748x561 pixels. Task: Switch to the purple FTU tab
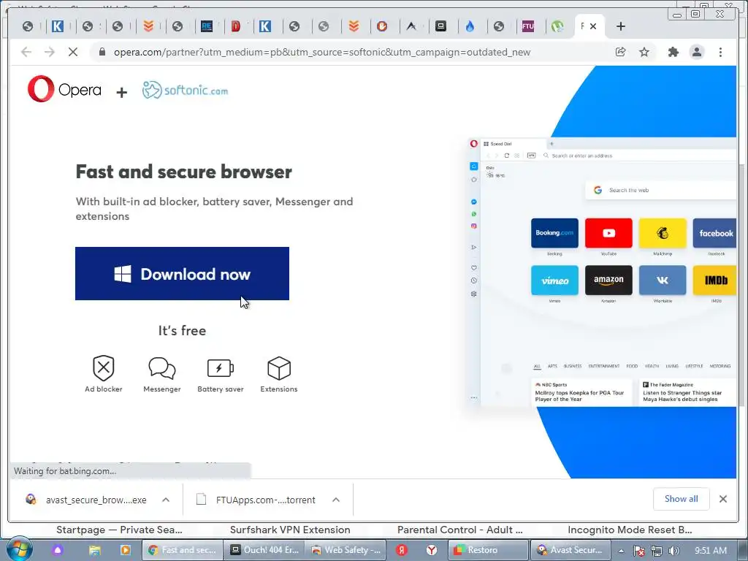(x=528, y=26)
